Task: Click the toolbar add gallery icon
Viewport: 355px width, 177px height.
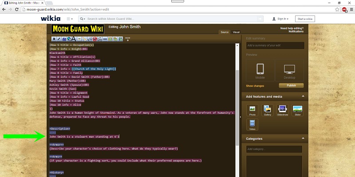Action: point(115,39)
